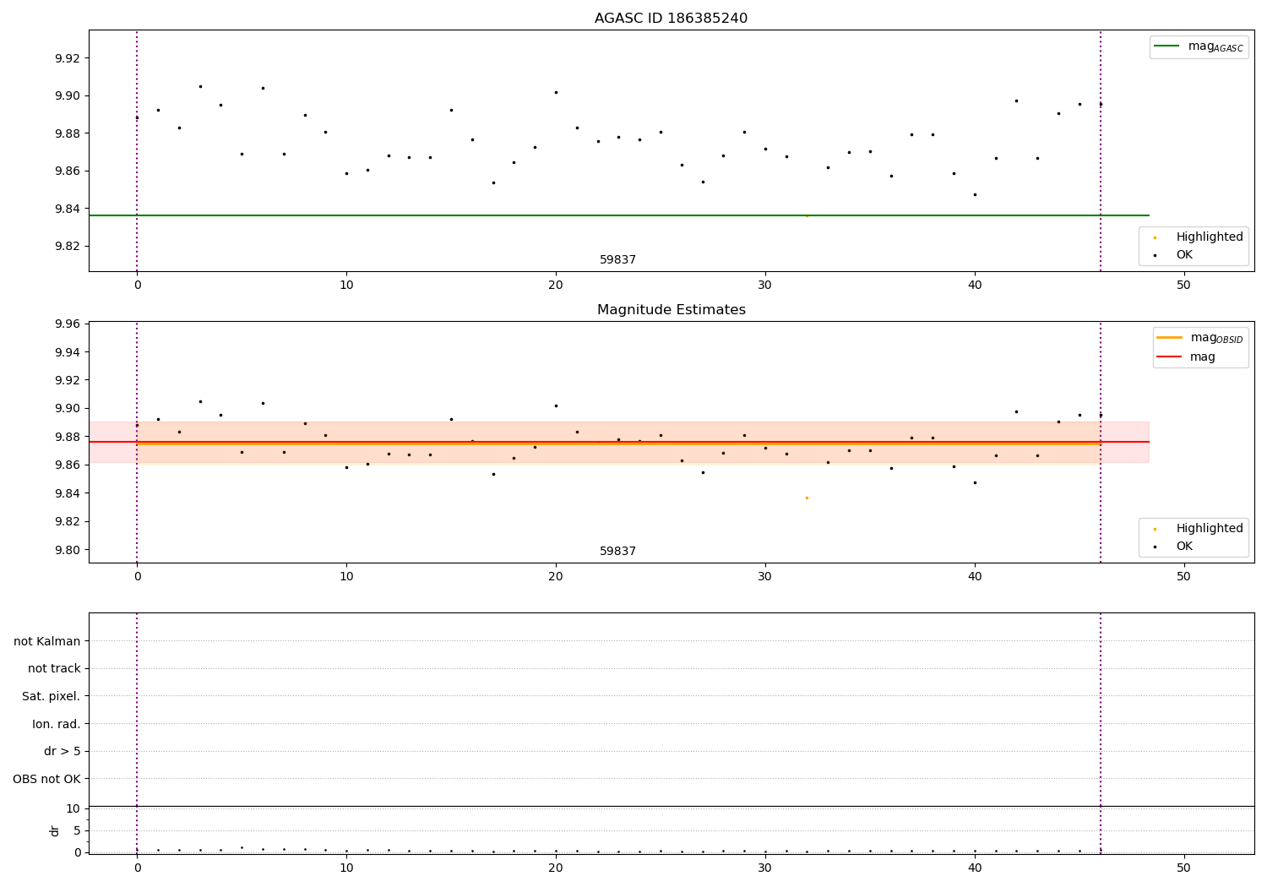Click 'Highlighted' in the Magnitude Estimates legend
Image resolution: width=1267 pixels, height=887 pixels.
coord(1210,529)
